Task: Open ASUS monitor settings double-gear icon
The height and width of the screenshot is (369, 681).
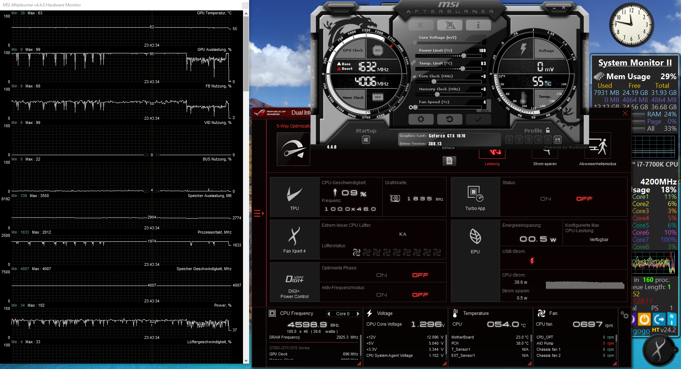Action: [624, 315]
